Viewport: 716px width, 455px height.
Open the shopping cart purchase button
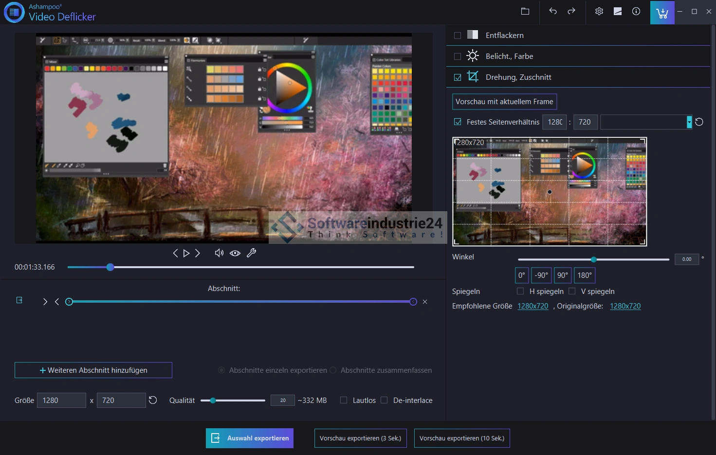pyautogui.click(x=662, y=13)
